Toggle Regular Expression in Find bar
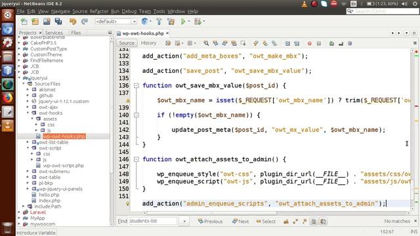The image size is (420, 236). (x=304, y=222)
